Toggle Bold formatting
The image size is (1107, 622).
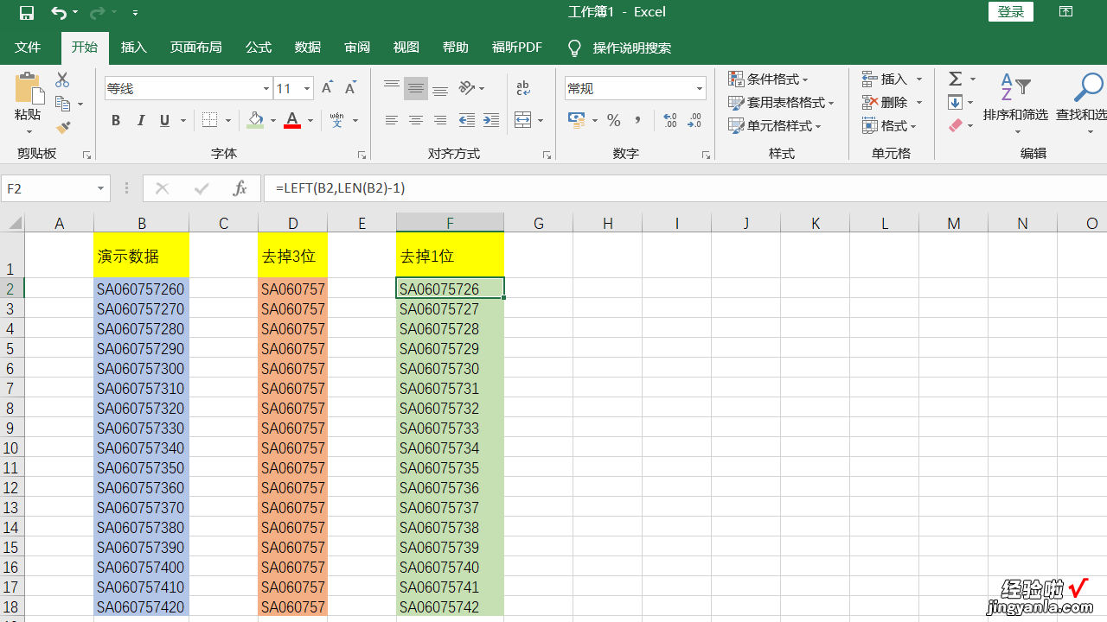pos(116,120)
